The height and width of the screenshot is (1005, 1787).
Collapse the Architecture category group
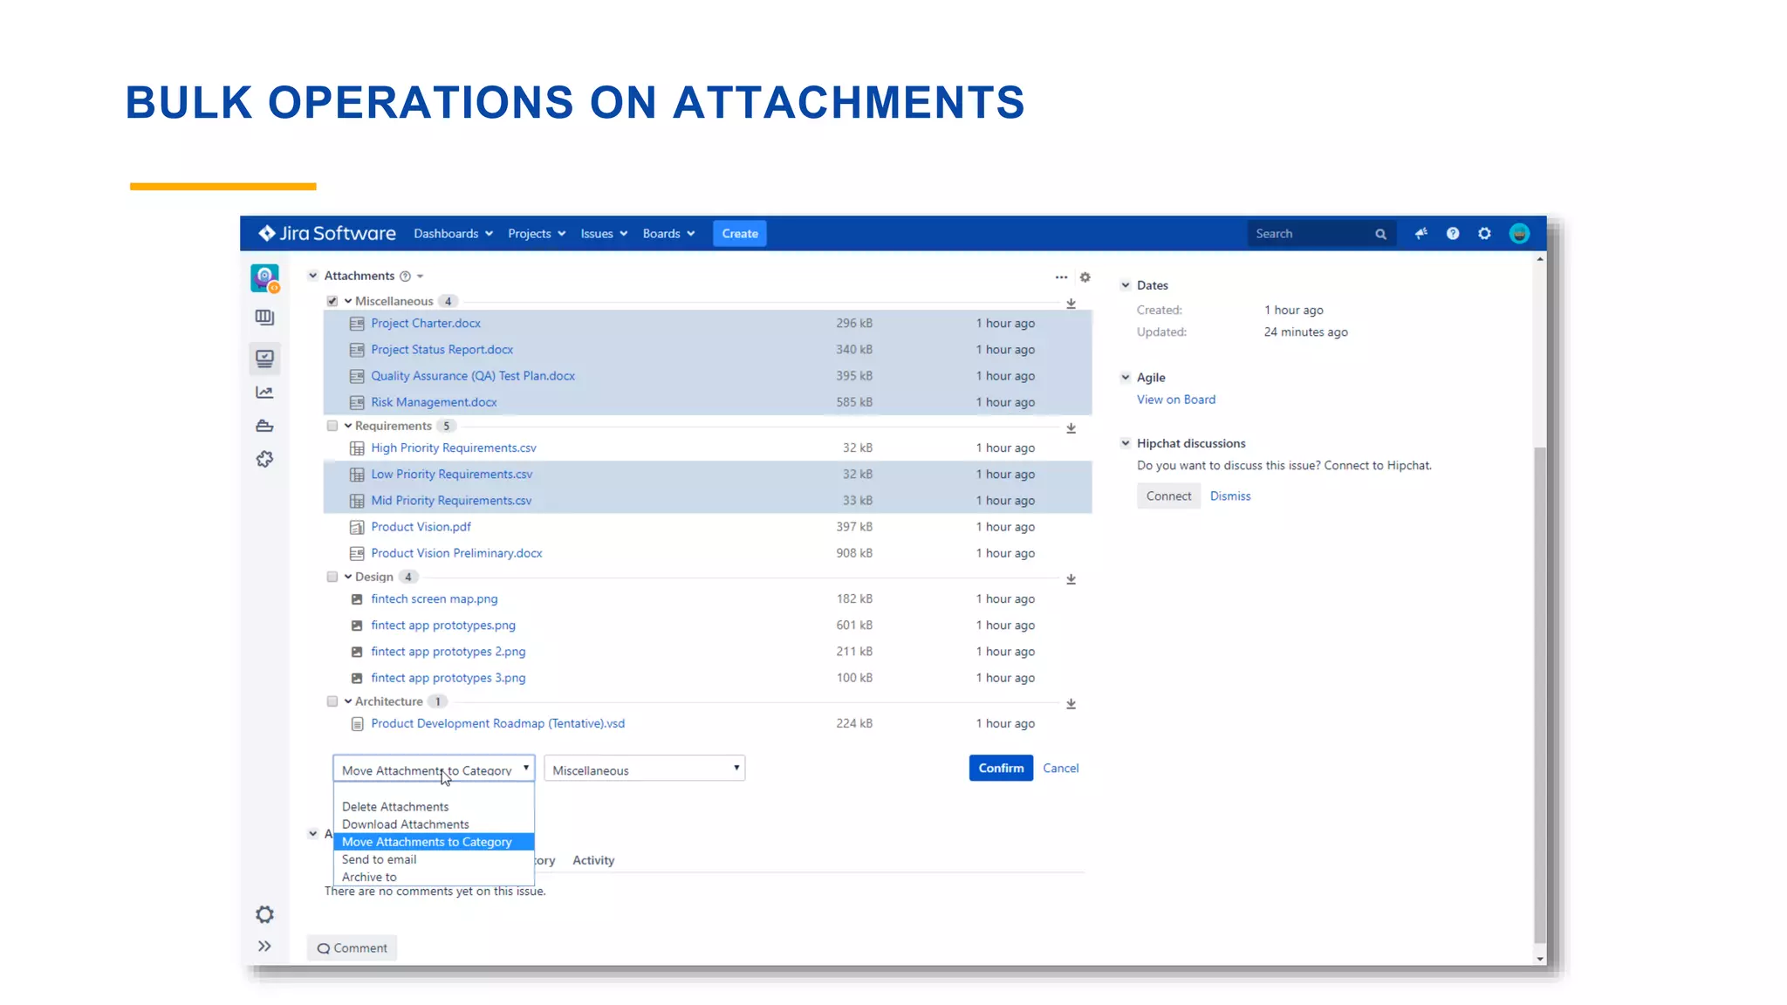tap(348, 701)
